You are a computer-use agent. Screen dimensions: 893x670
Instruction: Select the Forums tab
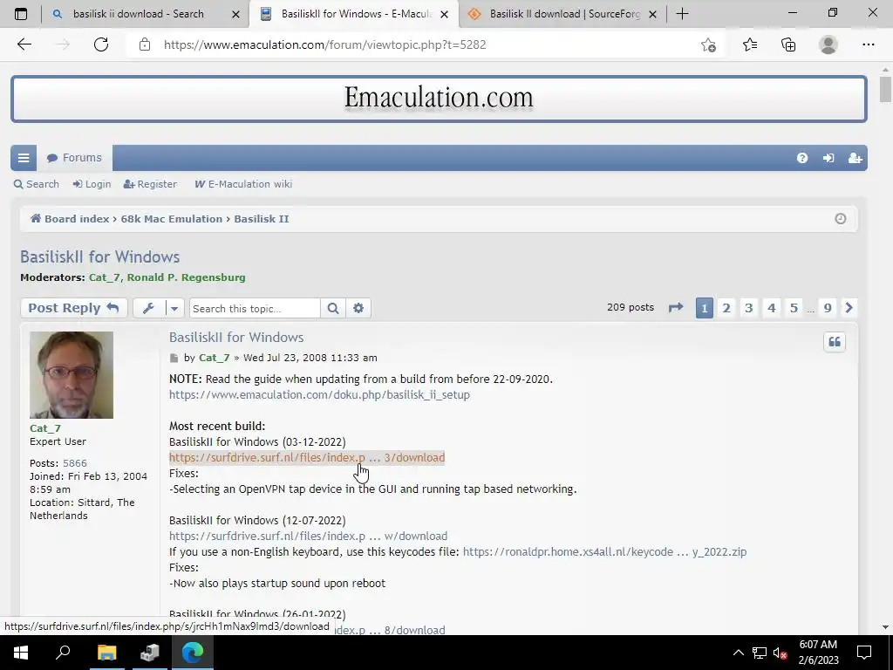coord(75,158)
